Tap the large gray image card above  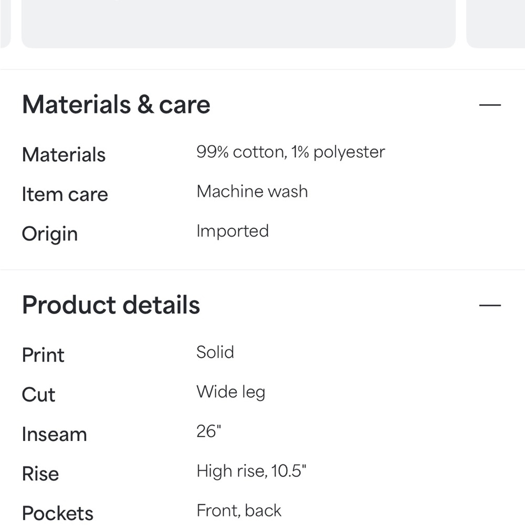point(238,24)
